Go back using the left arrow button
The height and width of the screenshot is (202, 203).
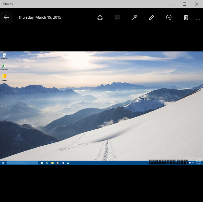point(6,17)
